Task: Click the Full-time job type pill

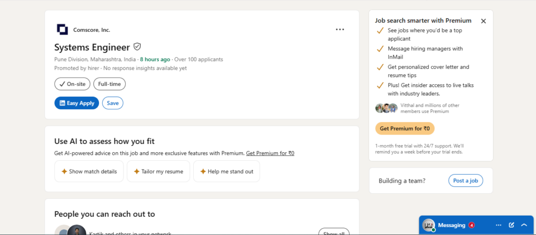Action: tap(109, 84)
